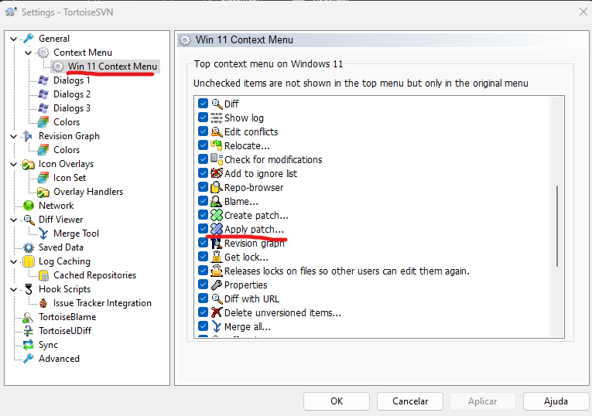
Task: Click the Get lock padlock icon
Action: pos(217,257)
